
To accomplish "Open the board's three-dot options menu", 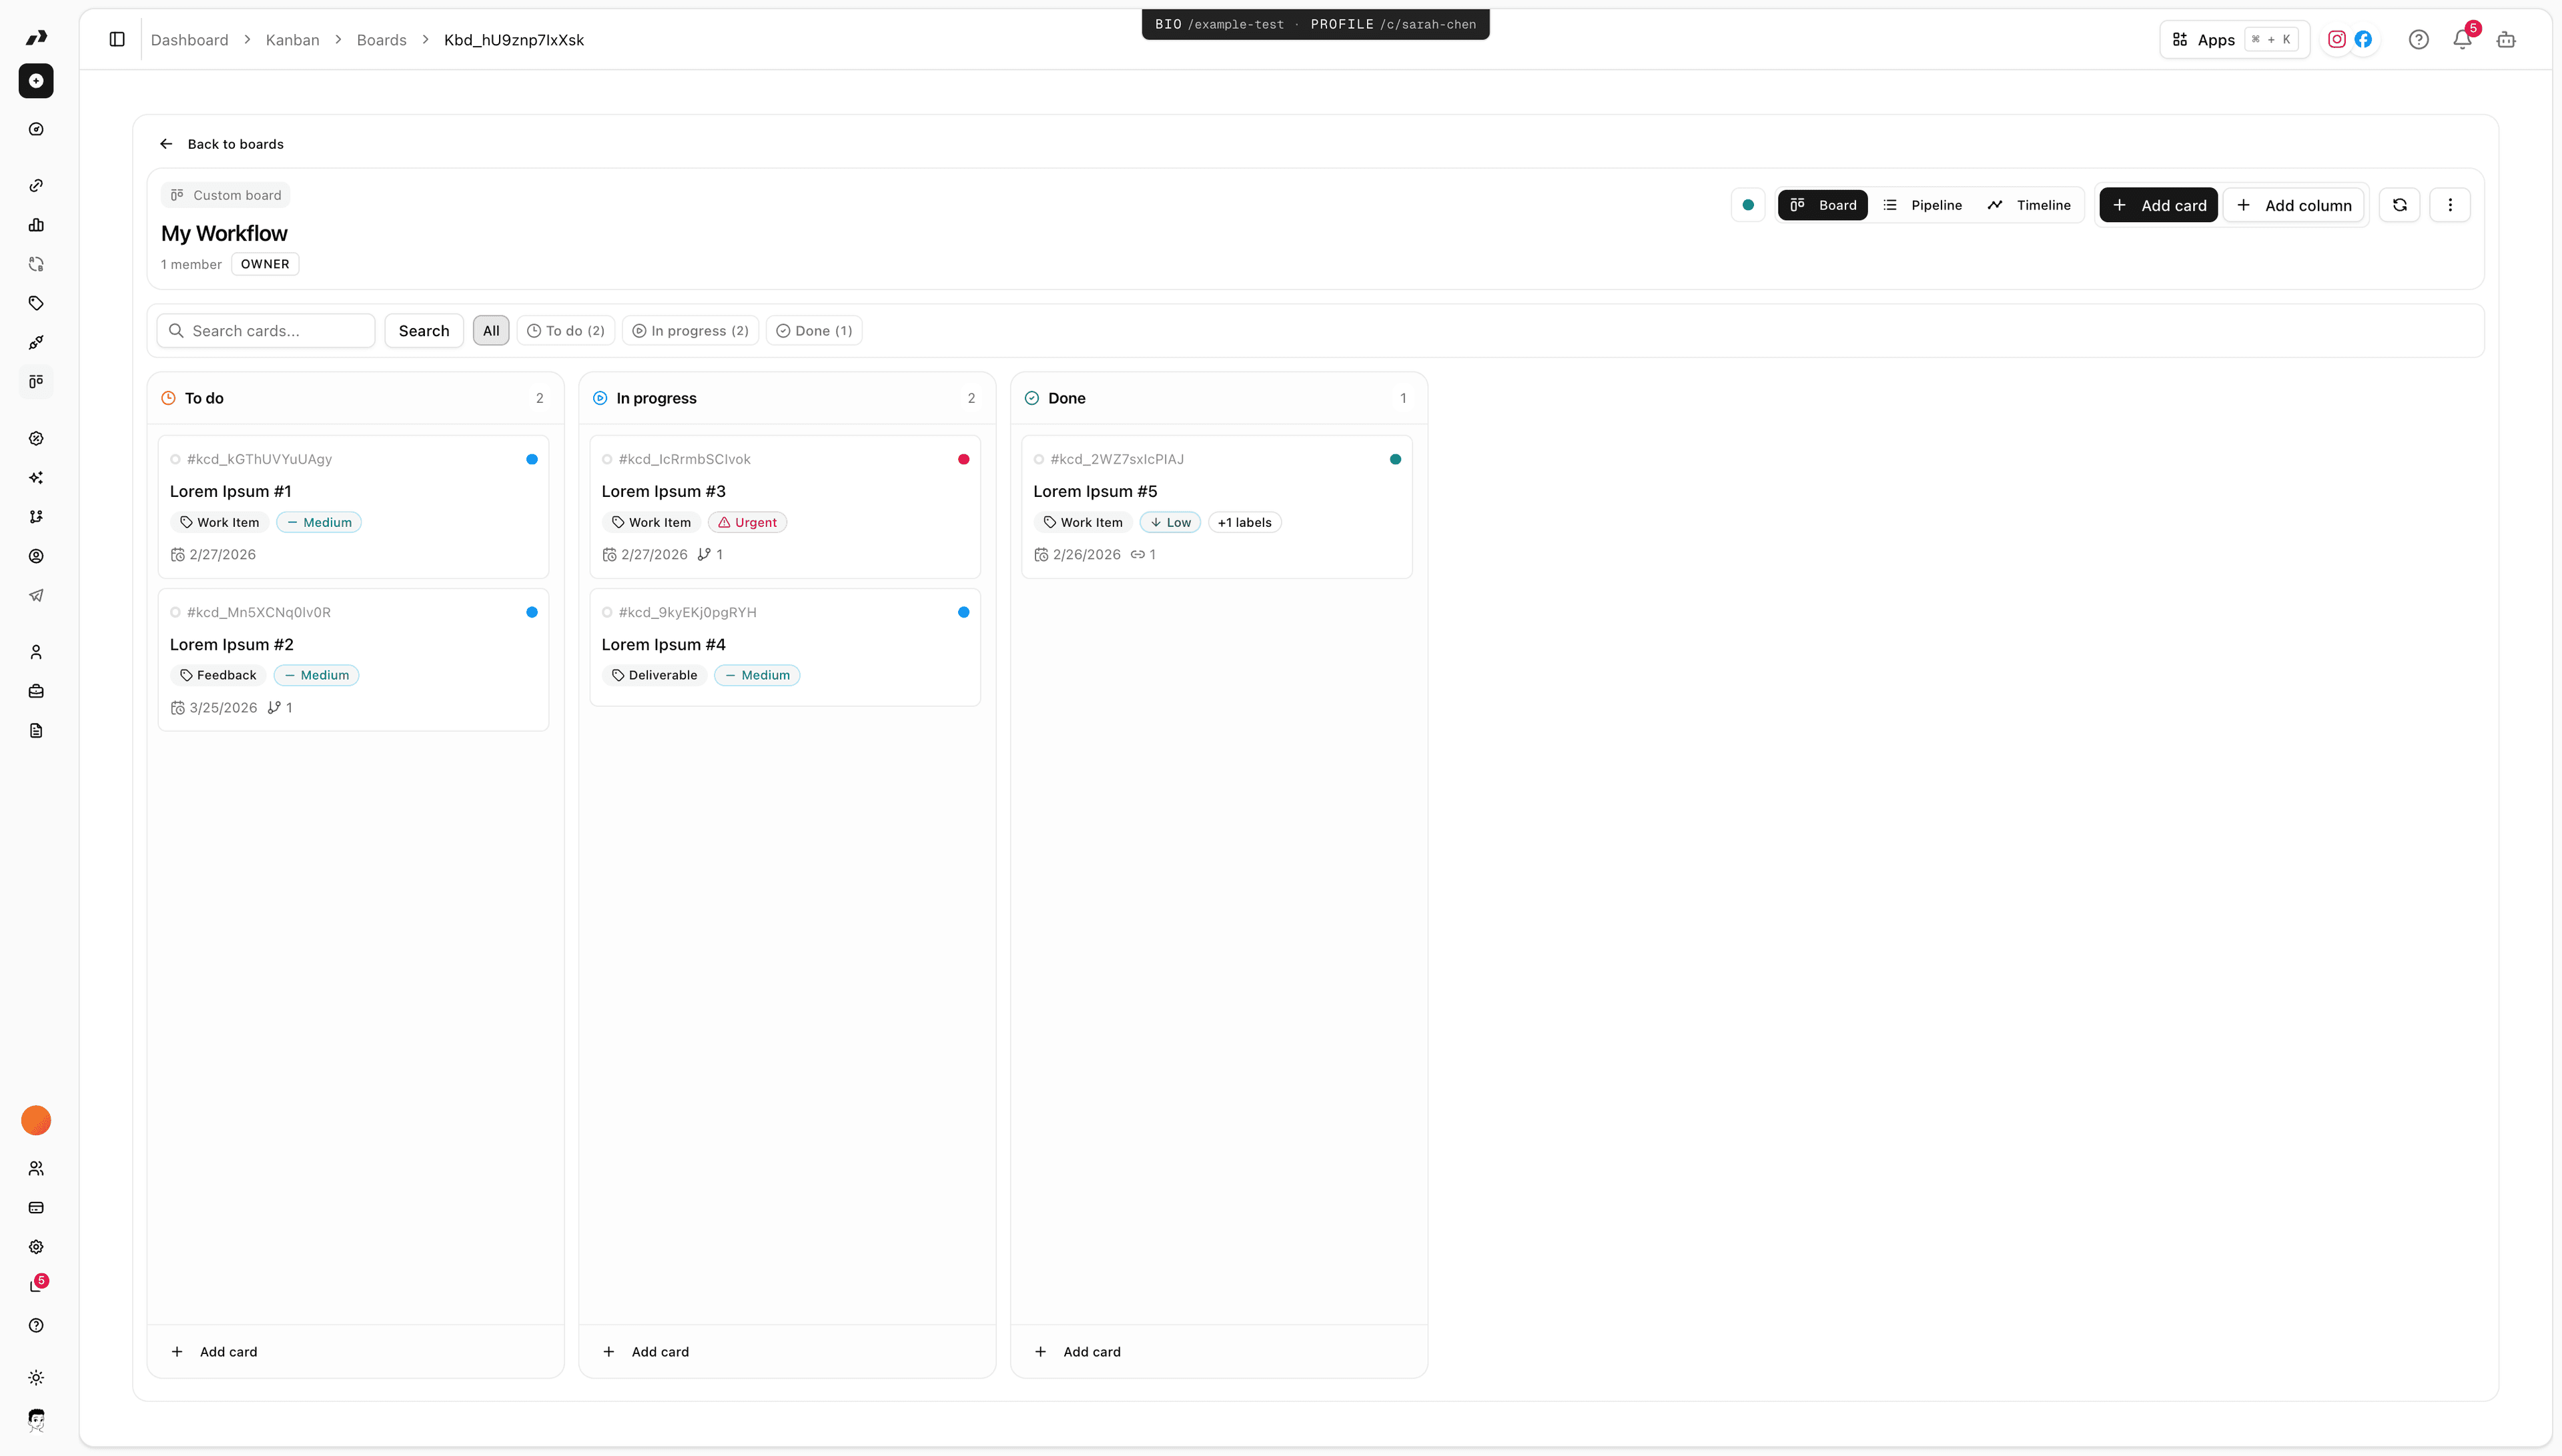I will (2450, 205).
